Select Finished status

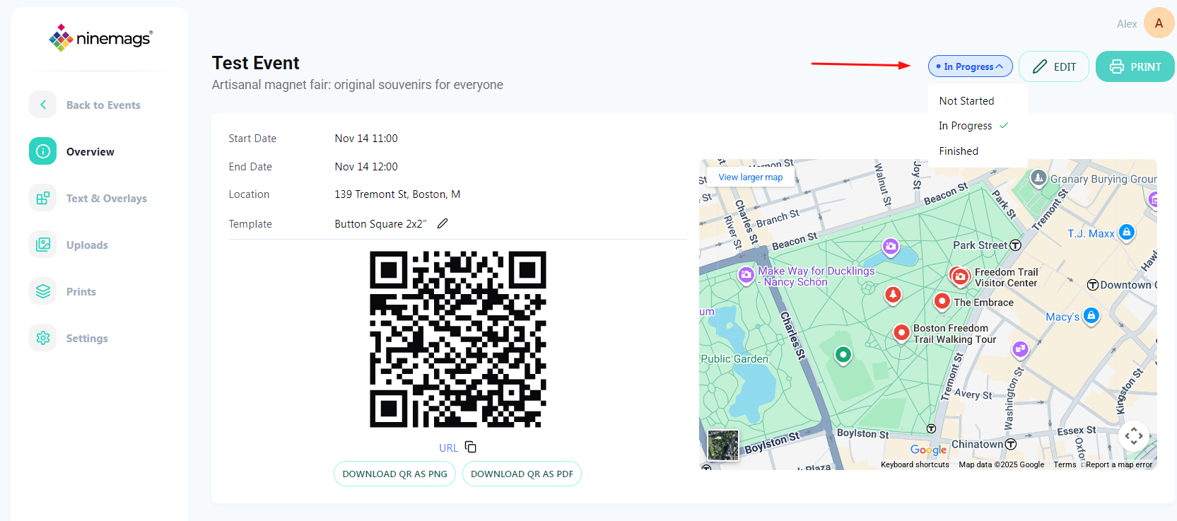(x=959, y=151)
